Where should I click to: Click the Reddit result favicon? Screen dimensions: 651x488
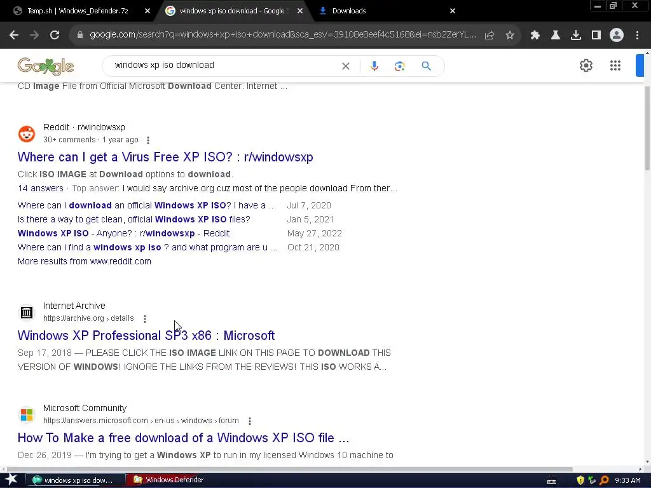point(27,133)
